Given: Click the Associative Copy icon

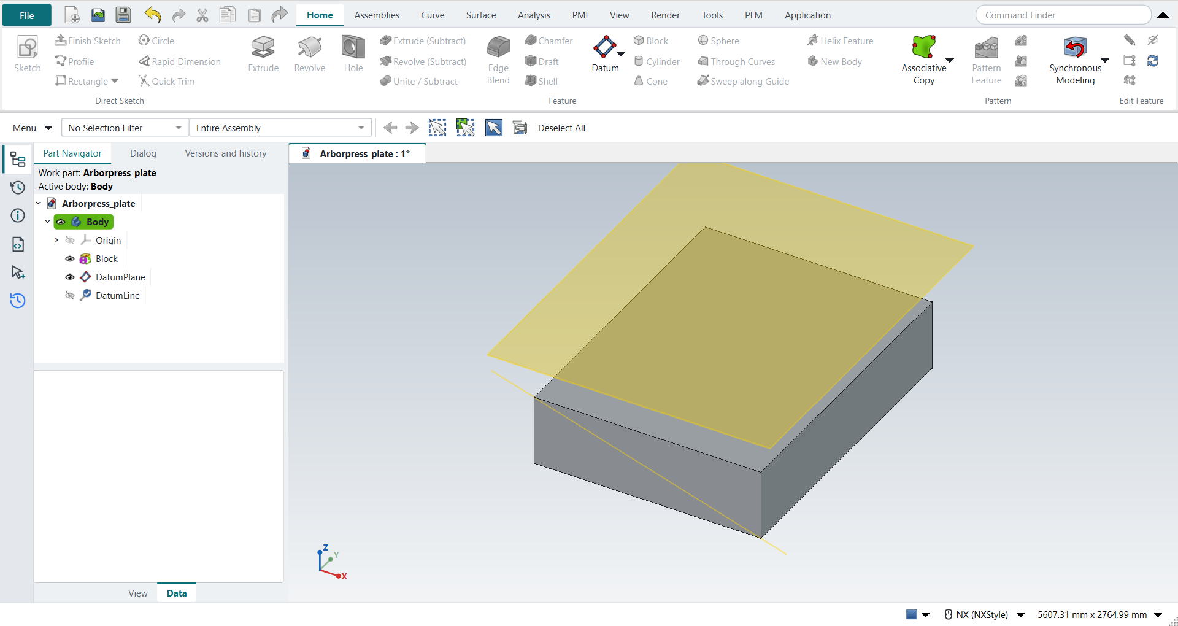Looking at the screenshot, I should coord(923,47).
